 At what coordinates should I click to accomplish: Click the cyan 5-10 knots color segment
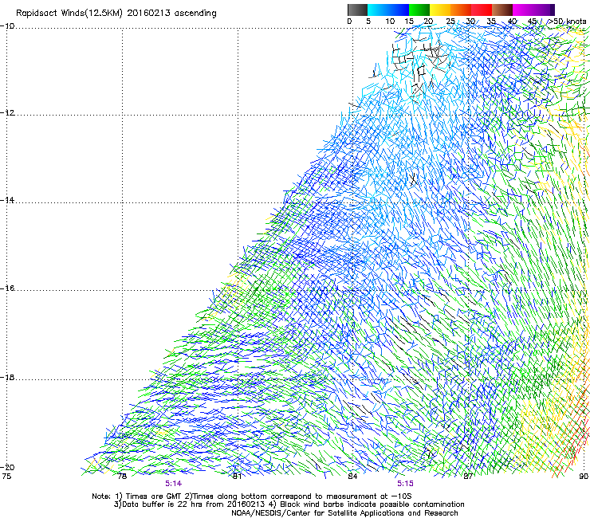coord(378,10)
